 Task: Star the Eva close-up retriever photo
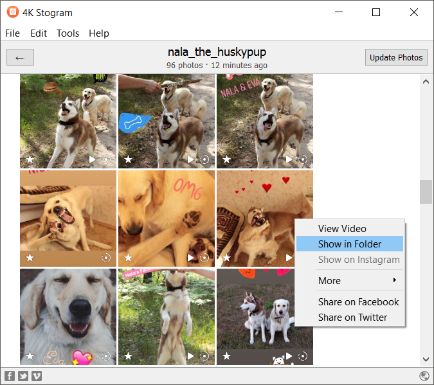tap(30, 356)
